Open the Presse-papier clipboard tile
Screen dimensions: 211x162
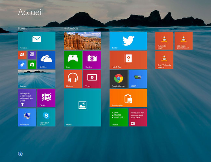[x=128, y=98]
